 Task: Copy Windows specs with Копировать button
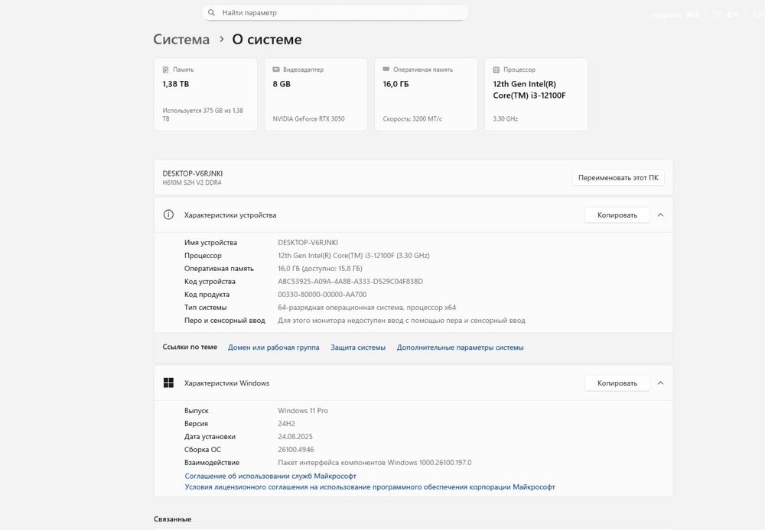(617, 383)
